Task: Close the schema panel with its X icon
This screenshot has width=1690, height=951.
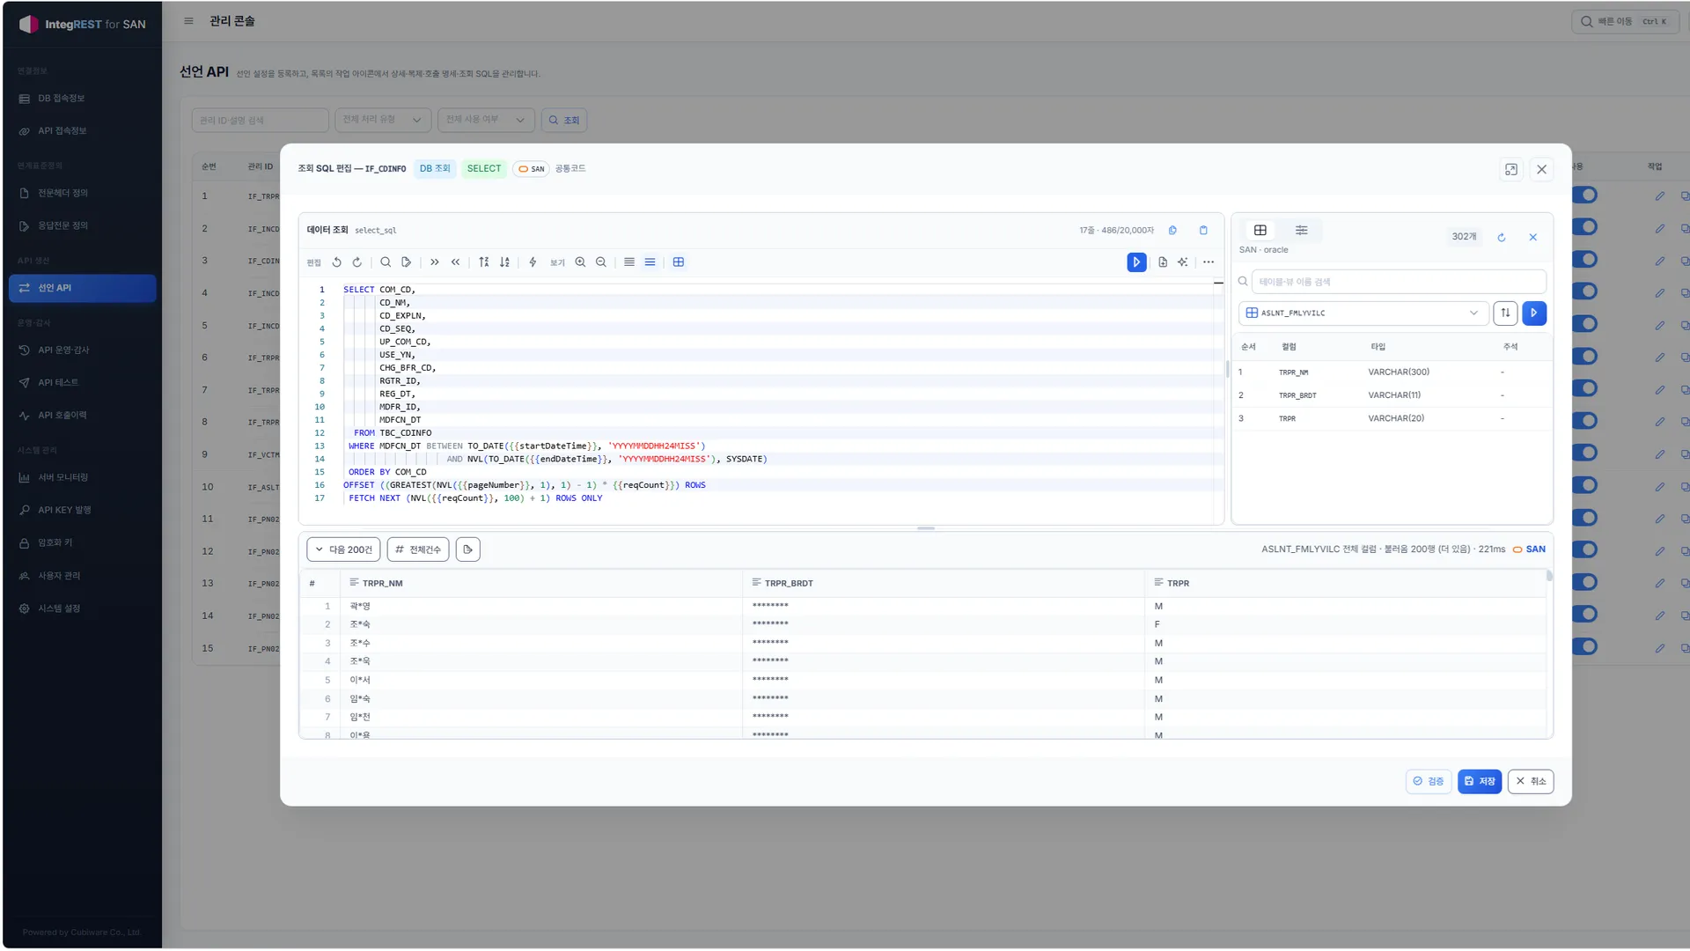Action: [x=1533, y=238]
